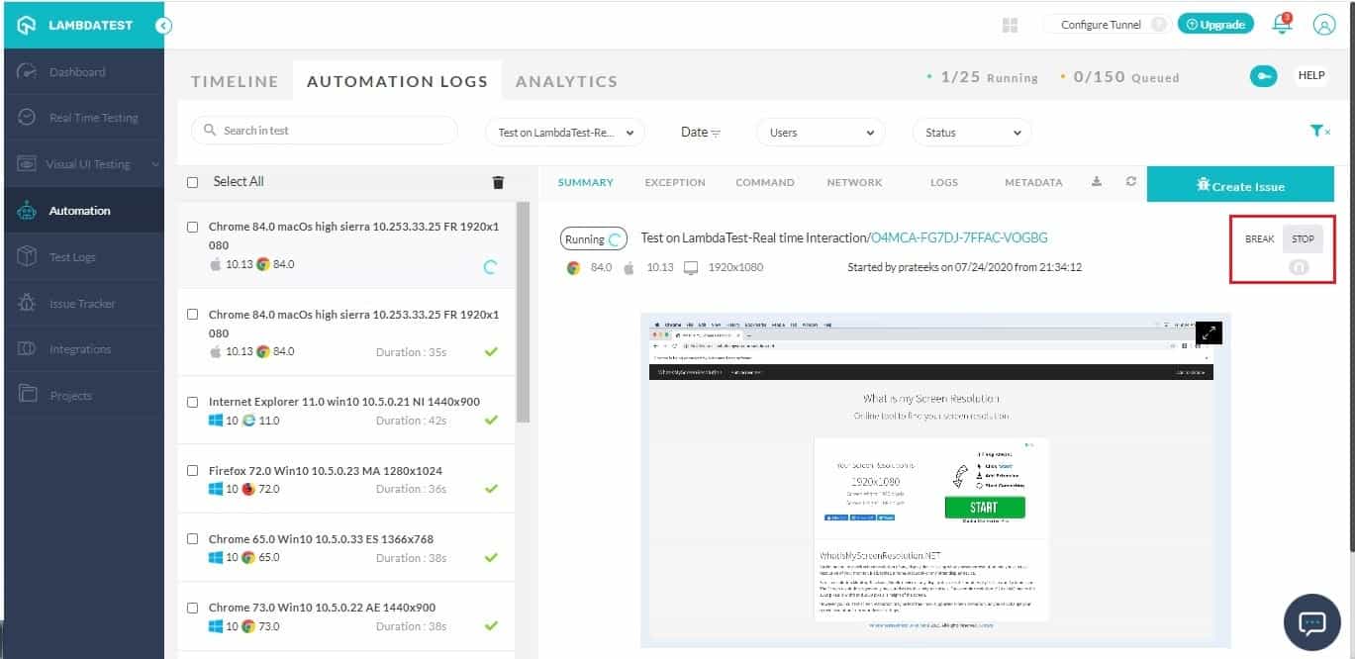Refresh the test details with the refresh icon
The height and width of the screenshot is (659, 1355).
[x=1129, y=182]
